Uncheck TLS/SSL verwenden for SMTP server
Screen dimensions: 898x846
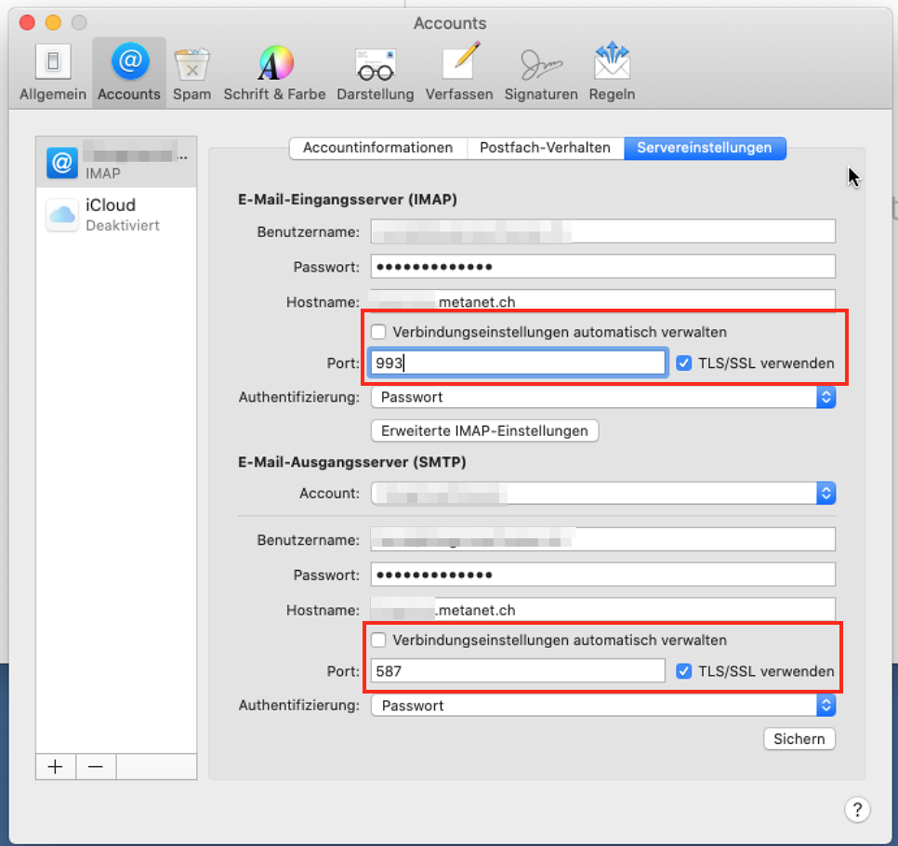[x=684, y=671]
